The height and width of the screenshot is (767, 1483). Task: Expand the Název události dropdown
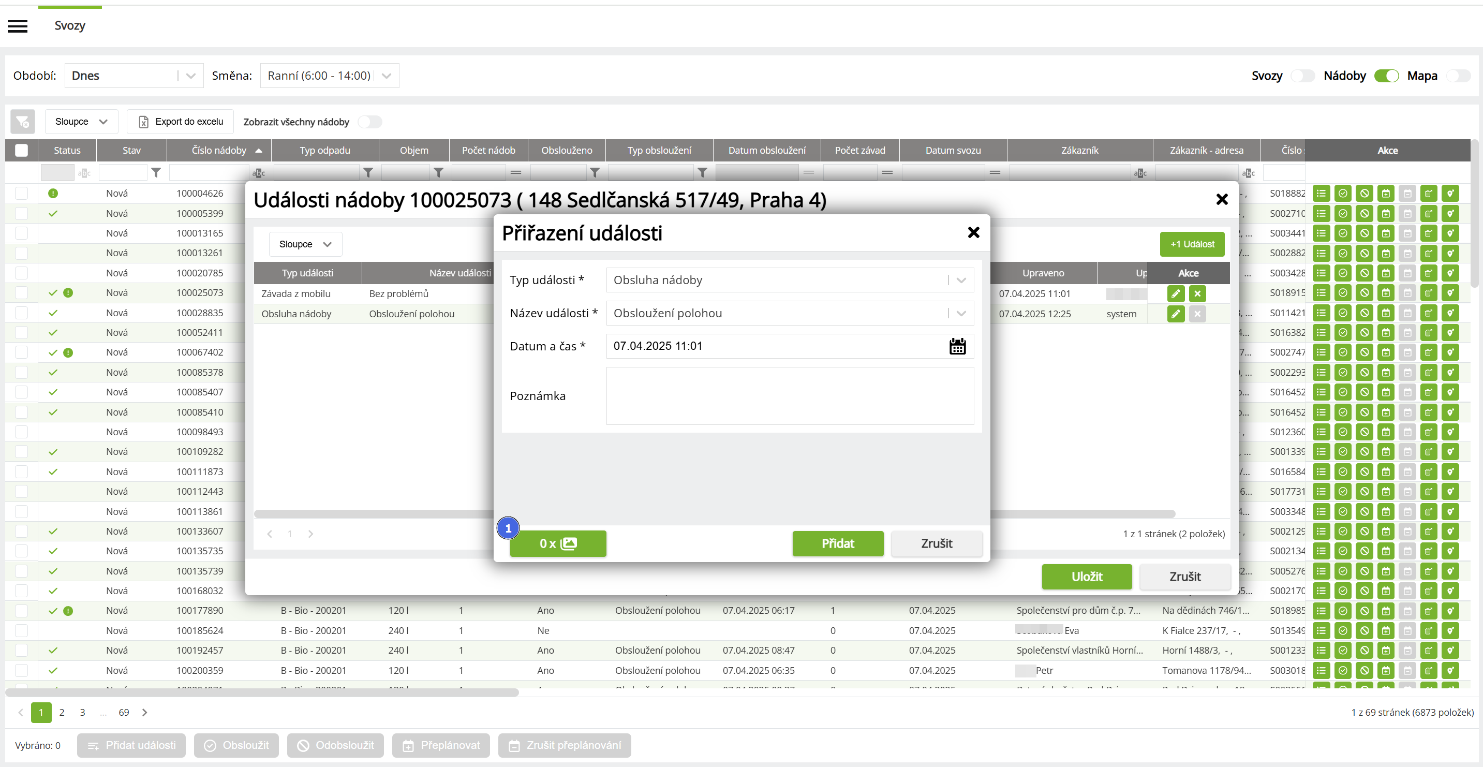(x=960, y=313)
